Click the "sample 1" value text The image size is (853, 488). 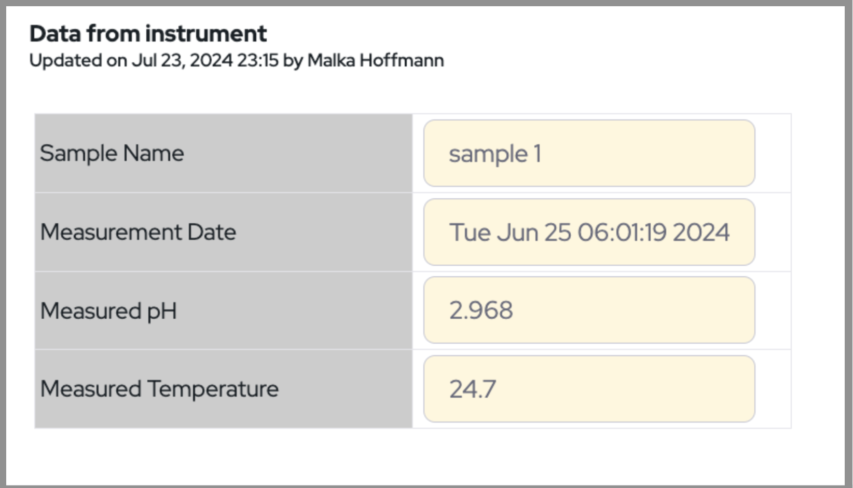tap(495, 154)
